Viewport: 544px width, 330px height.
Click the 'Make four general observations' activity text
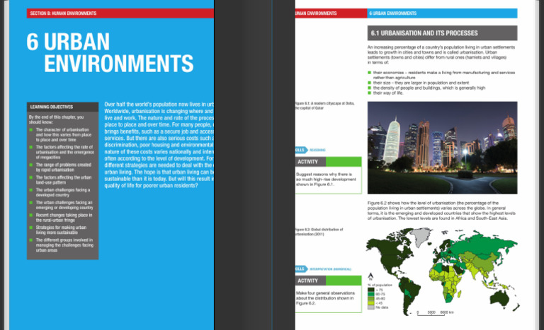(x=325, y=298)
